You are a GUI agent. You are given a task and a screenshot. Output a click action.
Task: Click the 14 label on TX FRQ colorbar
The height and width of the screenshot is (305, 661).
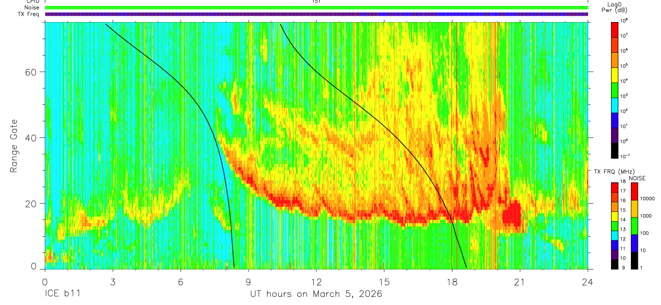point(623,220)
